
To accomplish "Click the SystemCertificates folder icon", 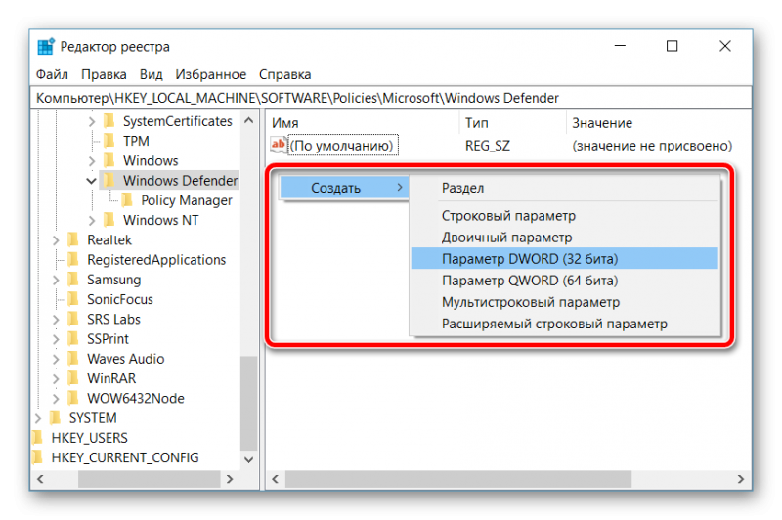I will point(109,121).
